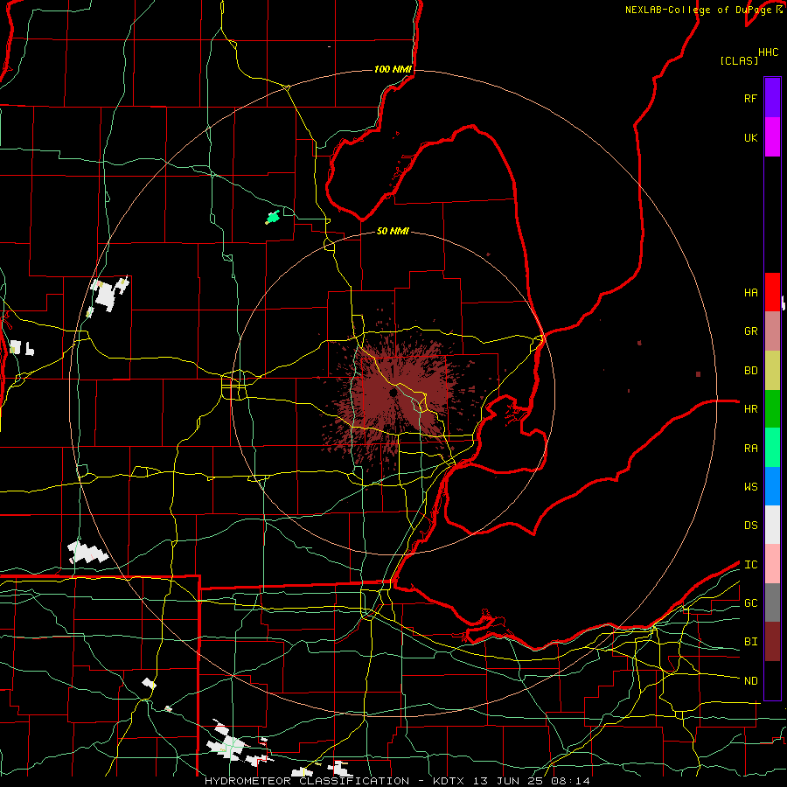Click the HHC product label
The height and width of the screenshot is (787, 787).
[x=768, y=52]
